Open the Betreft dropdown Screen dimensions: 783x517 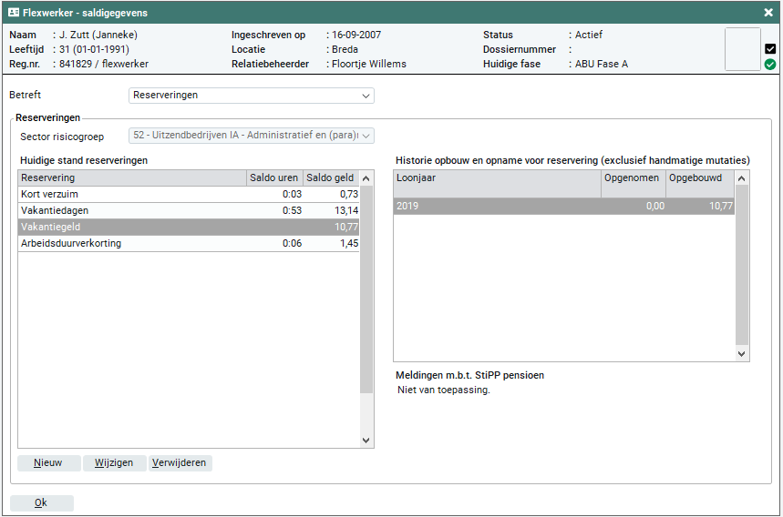coord(251,96)
